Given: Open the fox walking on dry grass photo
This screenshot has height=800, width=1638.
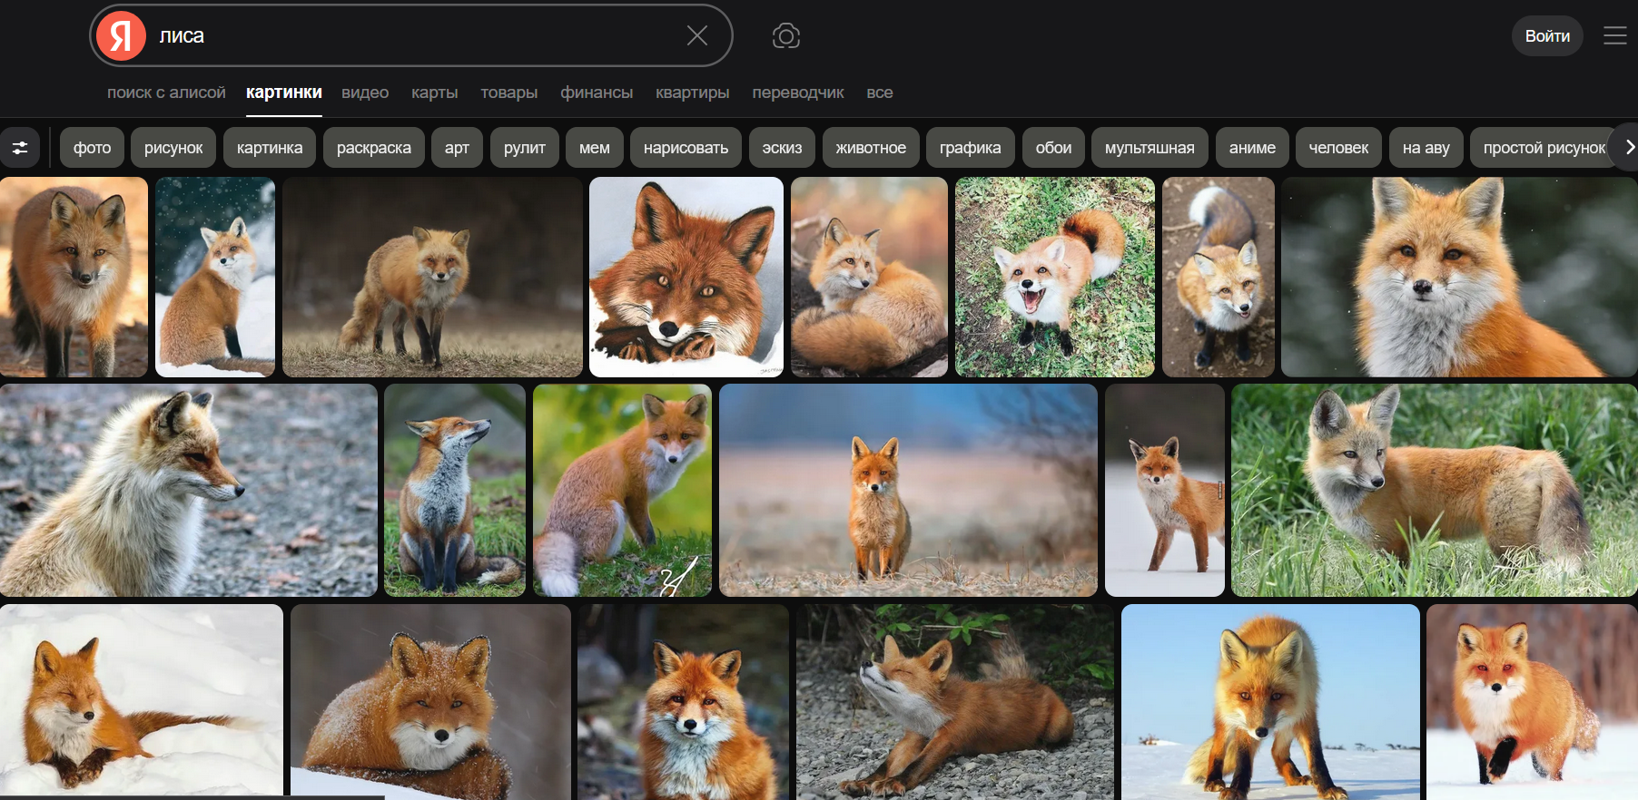Looking at the screenshot, I should pos(432,277).
